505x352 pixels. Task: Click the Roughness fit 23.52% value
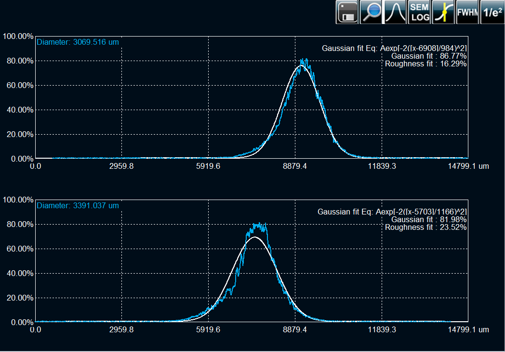point(425,227)
